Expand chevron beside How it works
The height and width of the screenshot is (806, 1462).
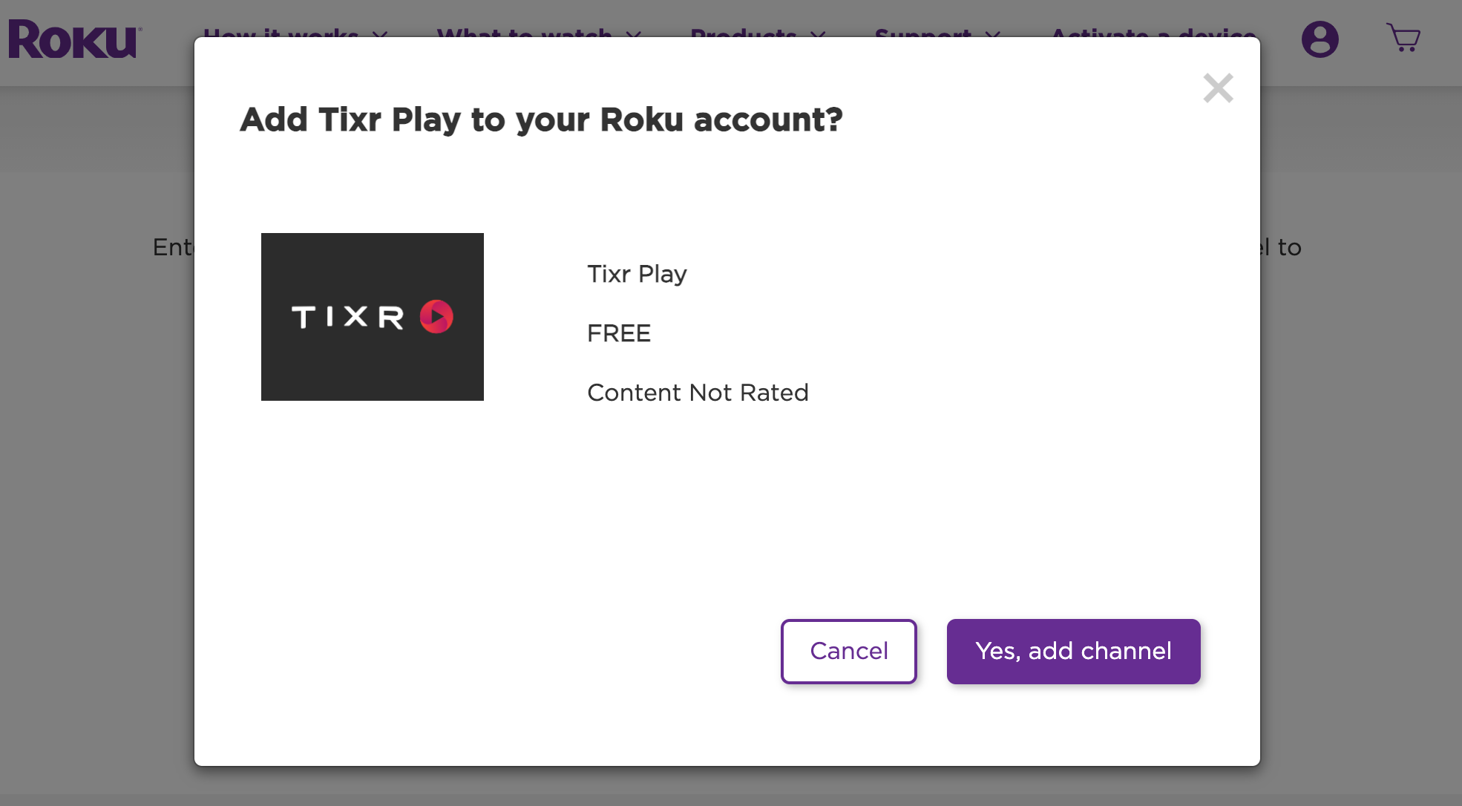380,33
